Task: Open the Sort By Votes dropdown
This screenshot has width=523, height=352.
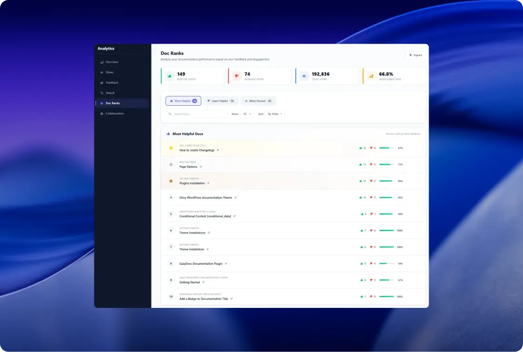Action: click(275, 114)
